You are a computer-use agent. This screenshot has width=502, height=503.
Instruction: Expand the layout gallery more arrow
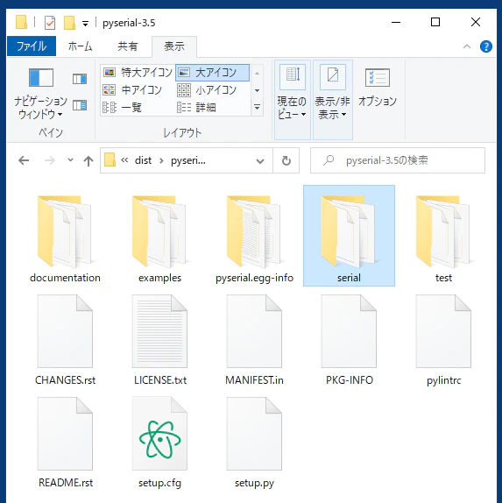click(257, 107)
